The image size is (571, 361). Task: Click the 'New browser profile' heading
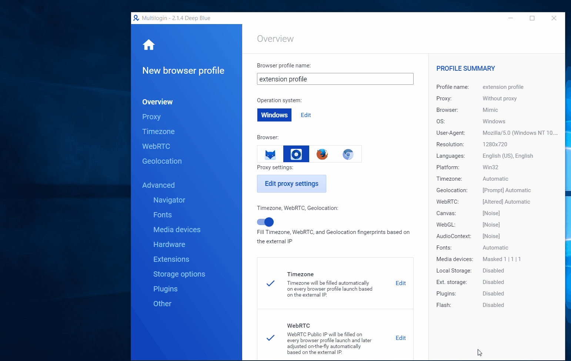point(183,71)
